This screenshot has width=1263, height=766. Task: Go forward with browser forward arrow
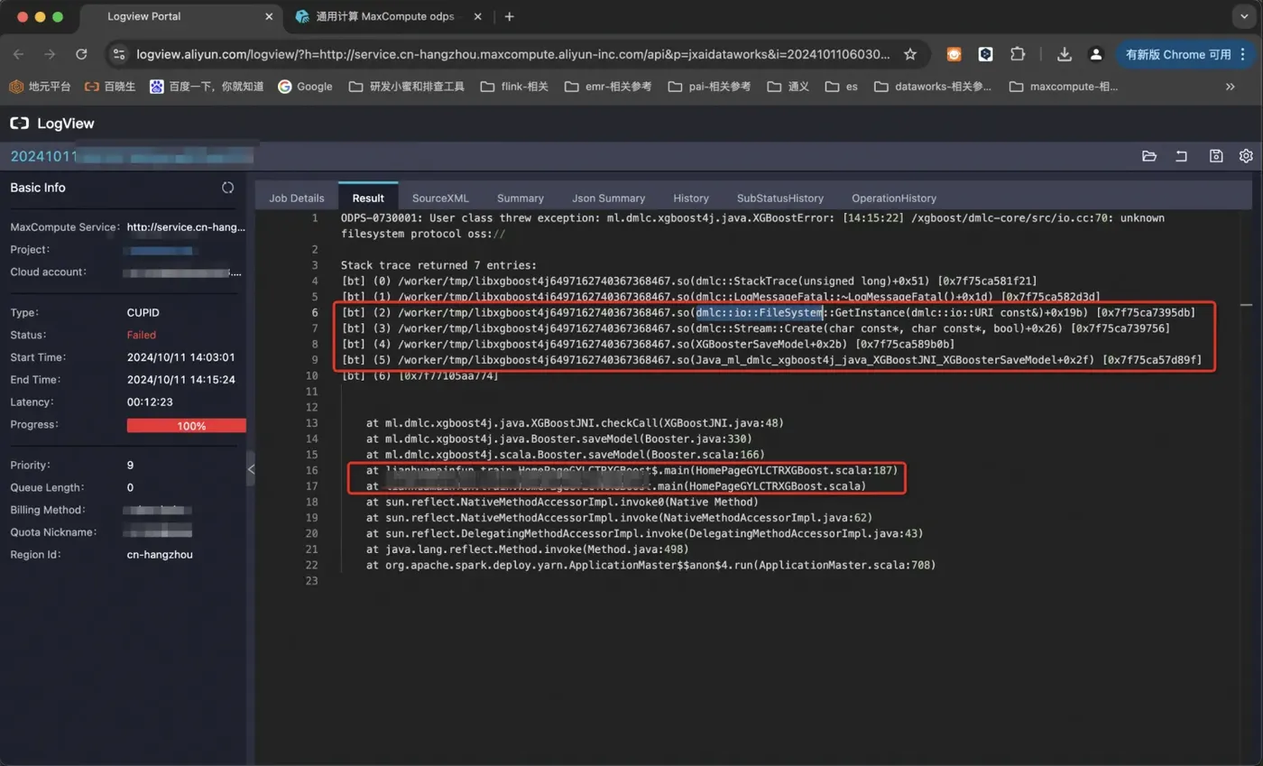[50, 54]
